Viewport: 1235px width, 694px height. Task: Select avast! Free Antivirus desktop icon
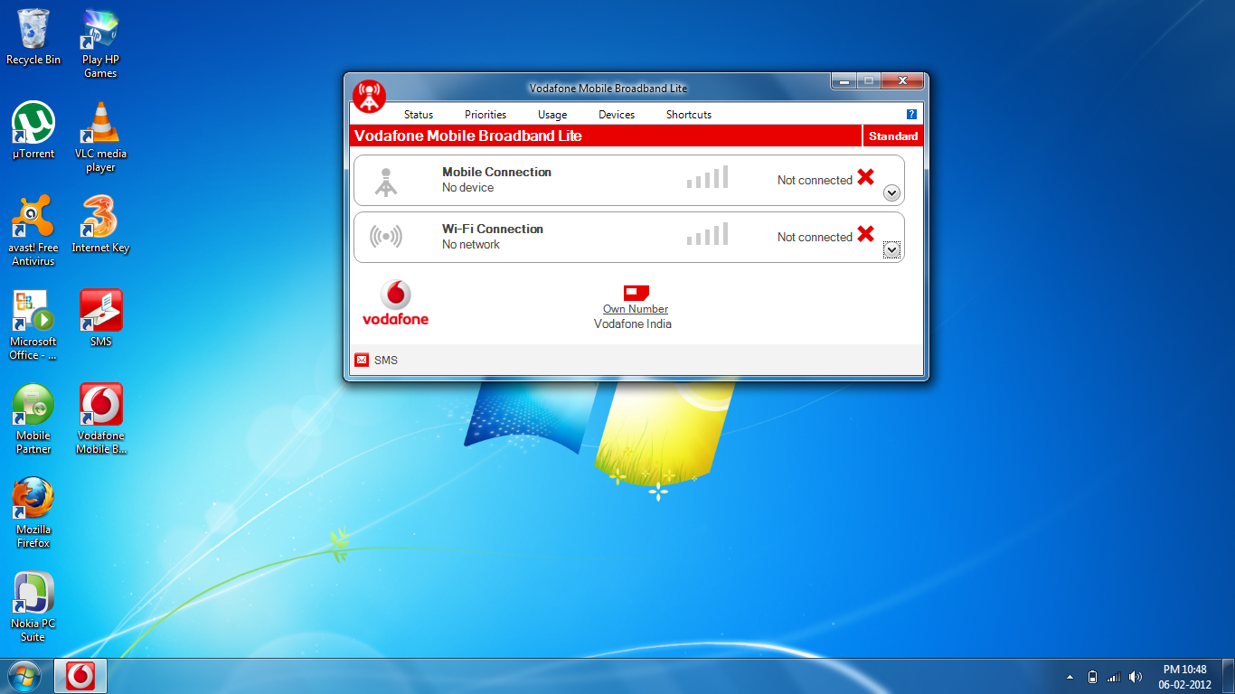[x=33, y=231]
